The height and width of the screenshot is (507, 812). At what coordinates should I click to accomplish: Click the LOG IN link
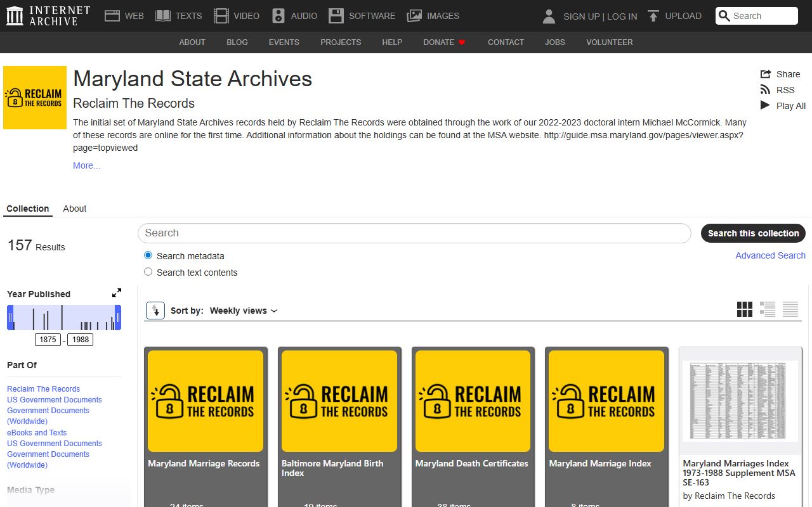622,16
